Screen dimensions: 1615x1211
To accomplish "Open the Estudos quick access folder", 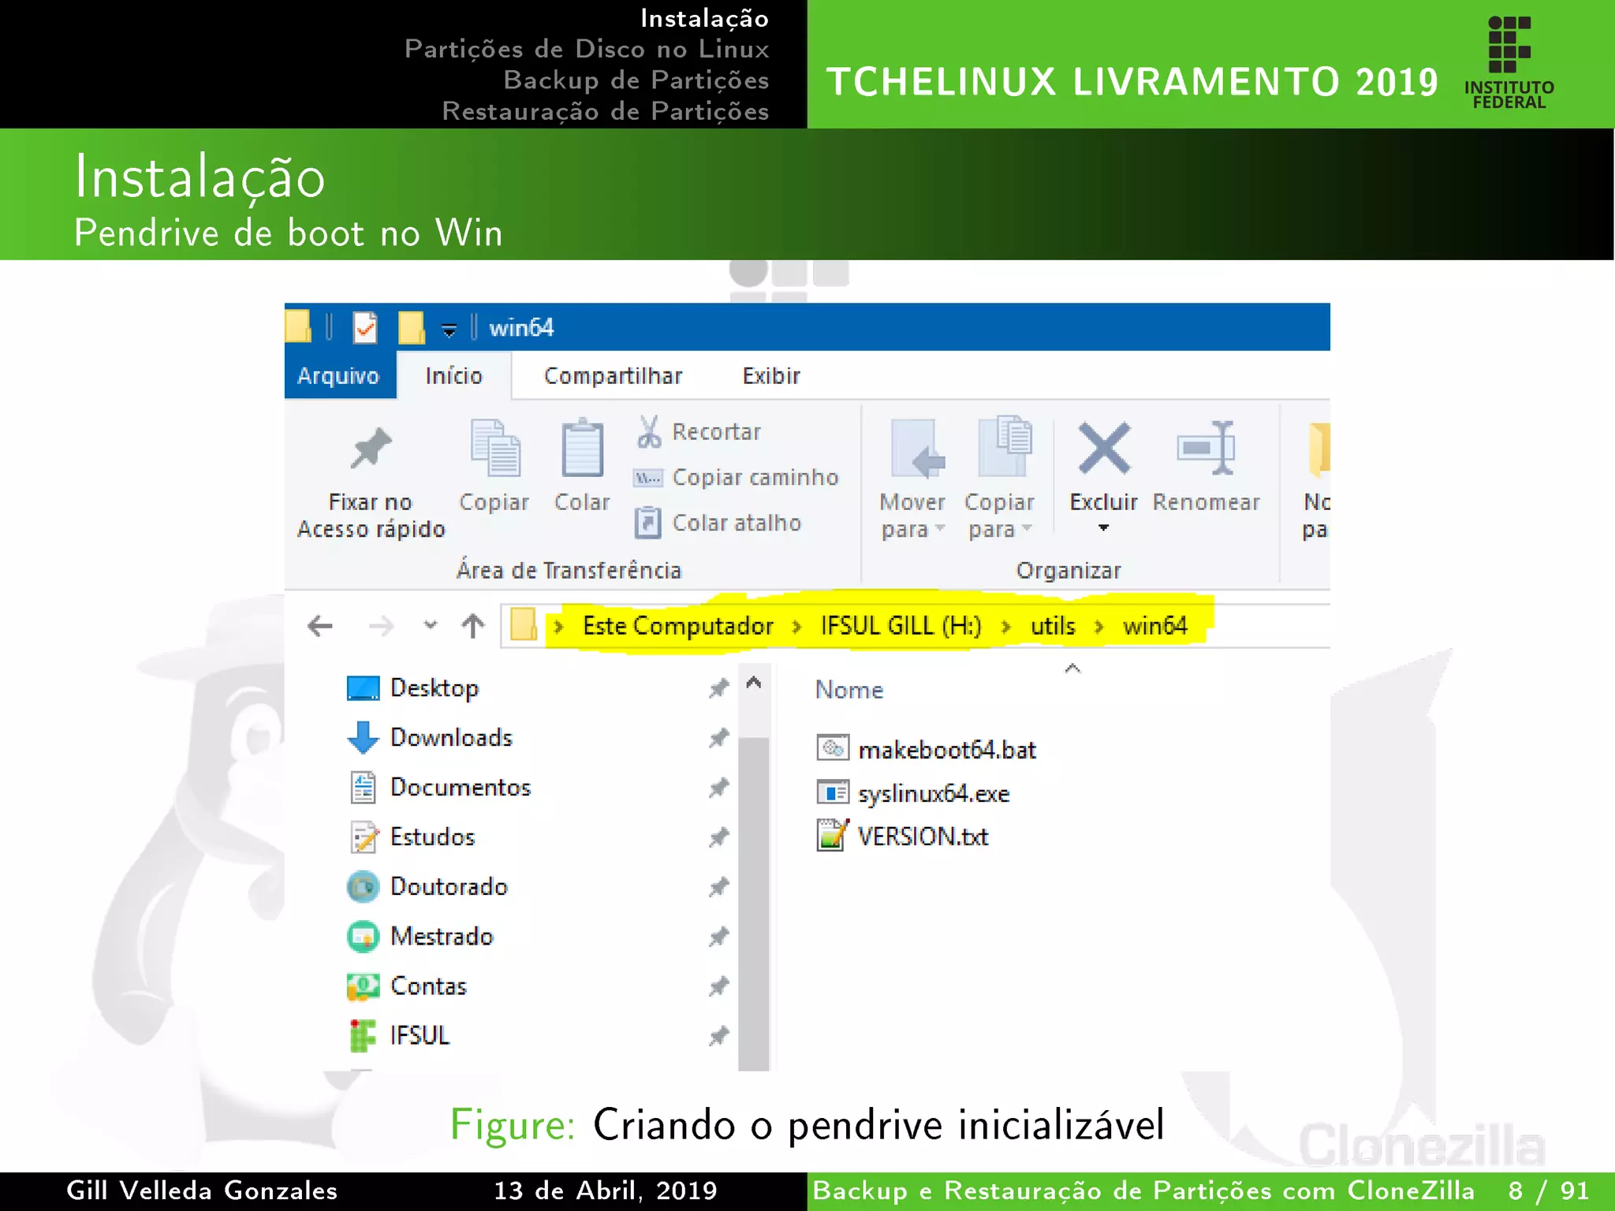I will click(x=432, y=837).
